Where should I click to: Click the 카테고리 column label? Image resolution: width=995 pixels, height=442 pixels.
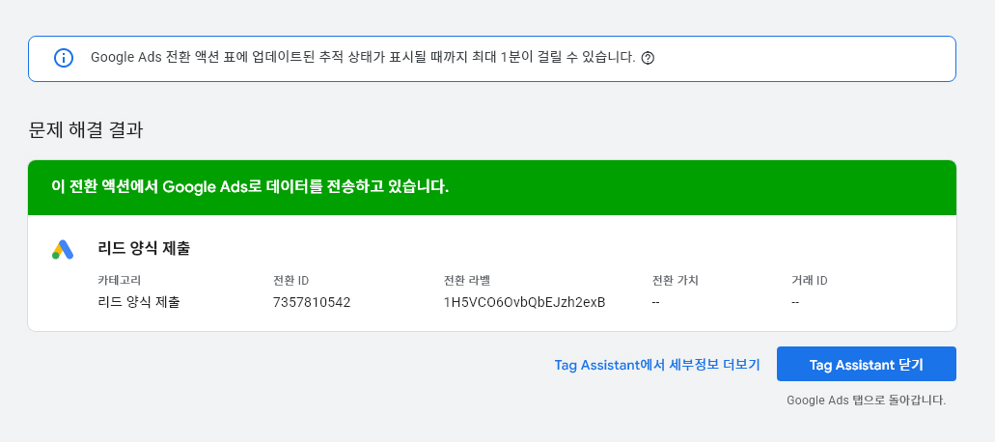pyautogui.click(x=120, y=281)
